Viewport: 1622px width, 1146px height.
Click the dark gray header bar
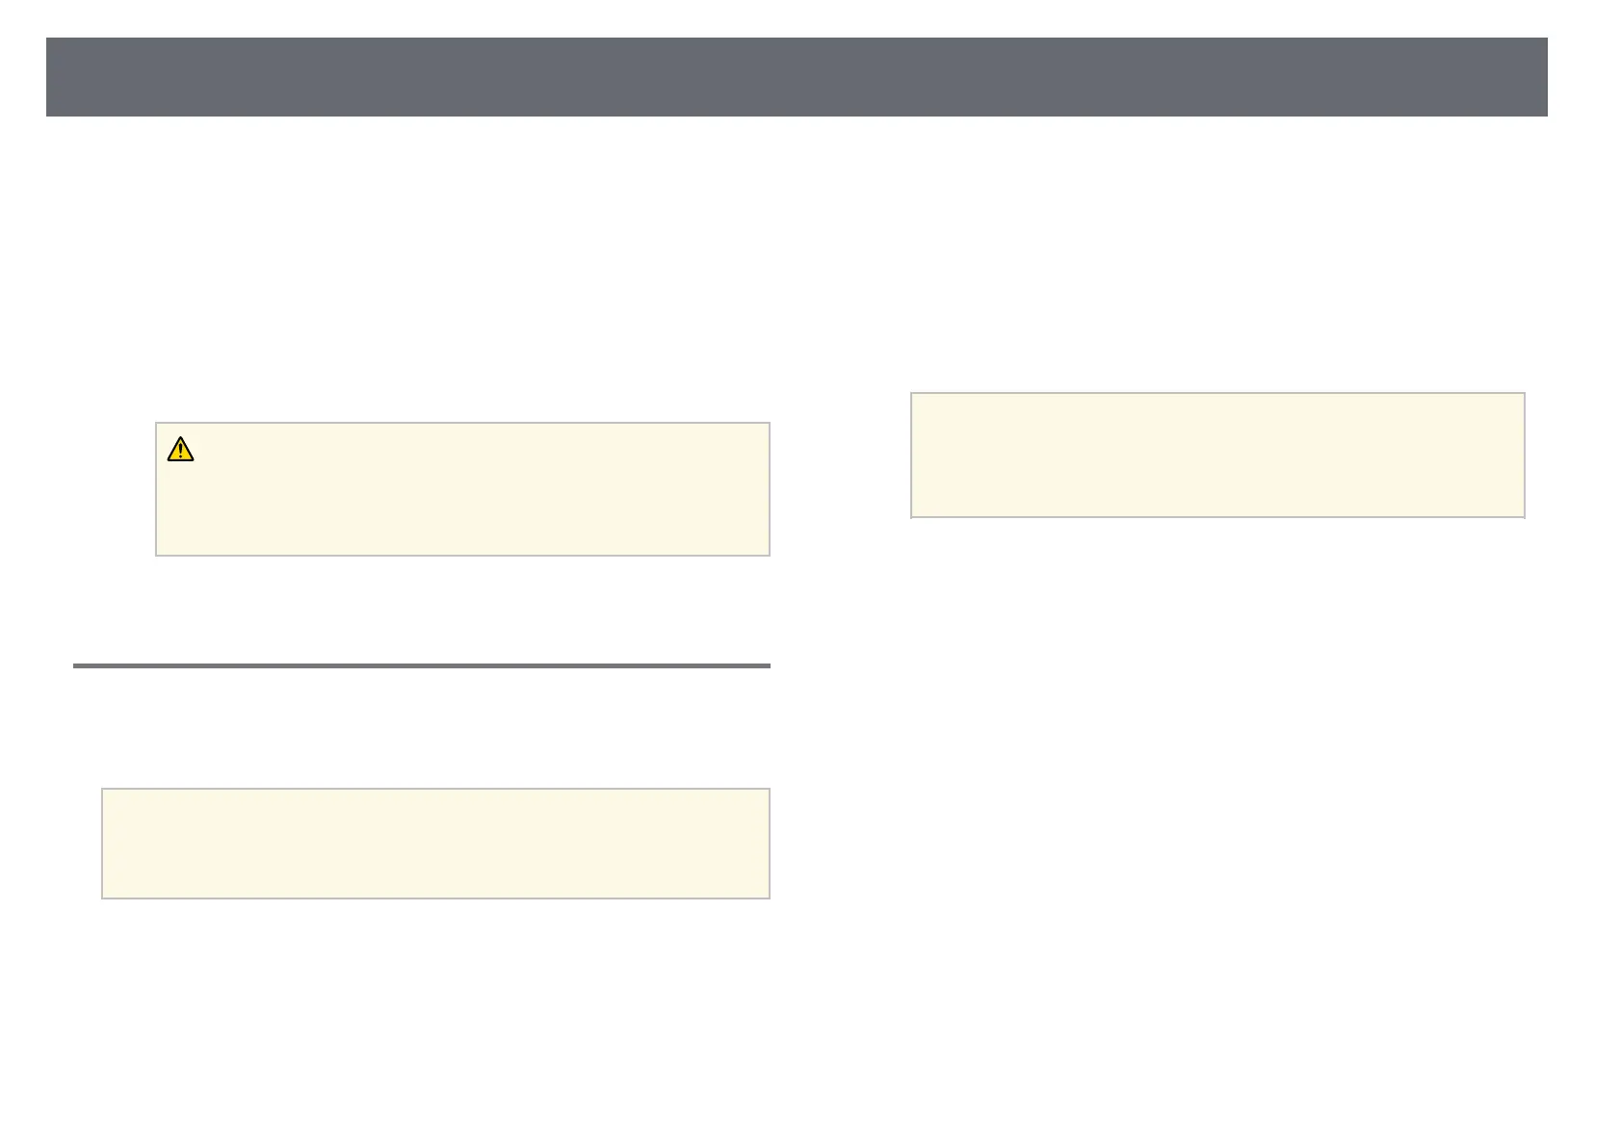point(796,77)
